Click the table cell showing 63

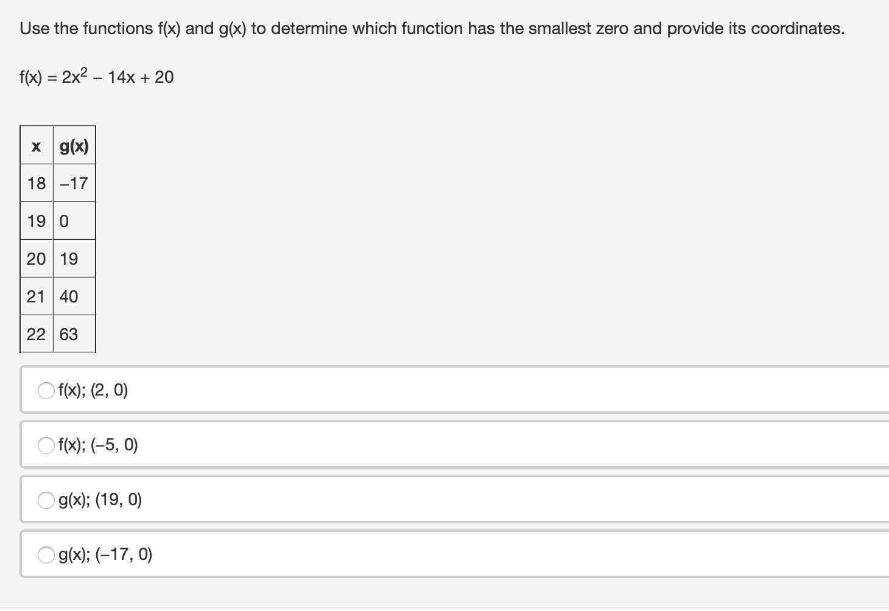74,334
